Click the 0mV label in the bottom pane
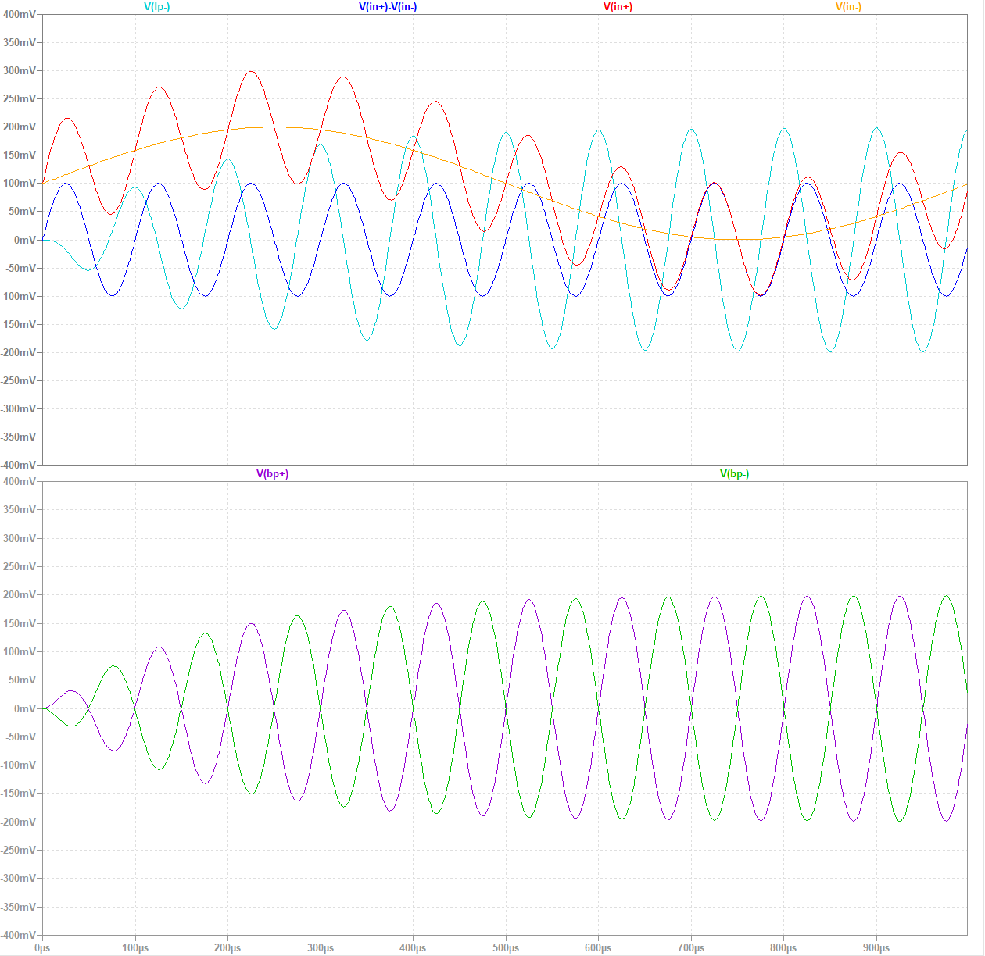Screen dimensions: 985x956 click(24, 708)
